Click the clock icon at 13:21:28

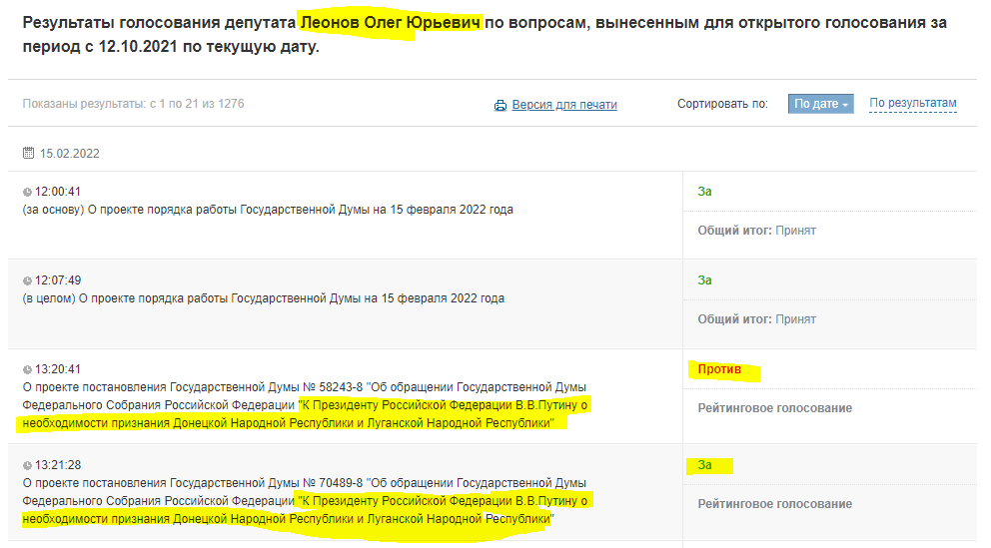27,466
